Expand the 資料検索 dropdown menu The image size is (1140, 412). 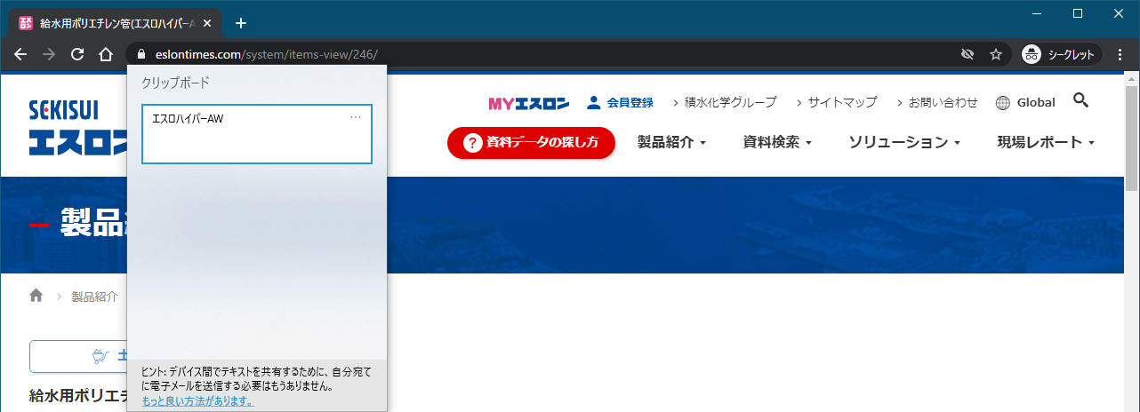point(777,142)
